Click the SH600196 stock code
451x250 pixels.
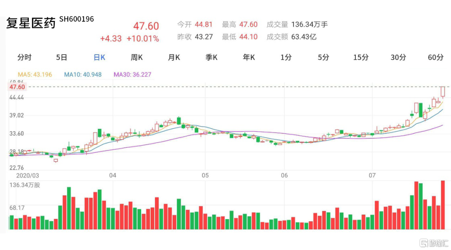(x=76, y=19)
